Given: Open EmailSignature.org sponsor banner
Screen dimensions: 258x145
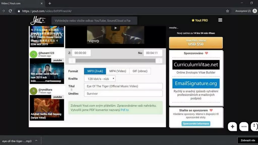Looking at the screenshot, I should pos(196,83).
